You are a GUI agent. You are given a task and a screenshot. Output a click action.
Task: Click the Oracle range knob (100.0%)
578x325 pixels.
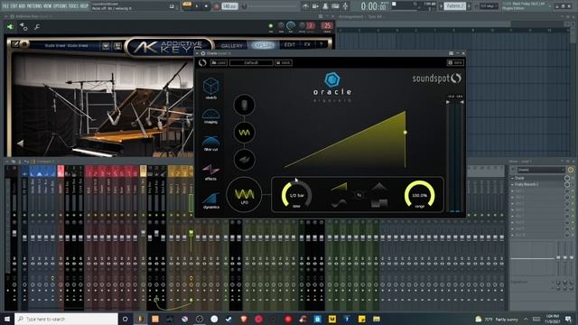pos(419,195)
